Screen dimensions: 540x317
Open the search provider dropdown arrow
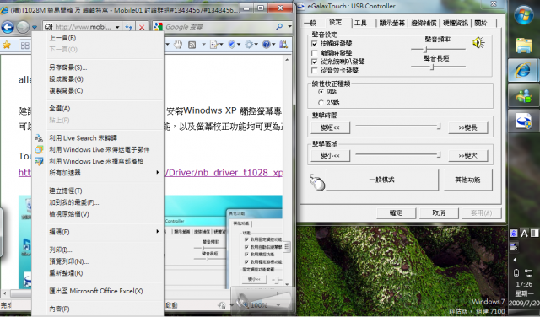[x=289, y=26]
